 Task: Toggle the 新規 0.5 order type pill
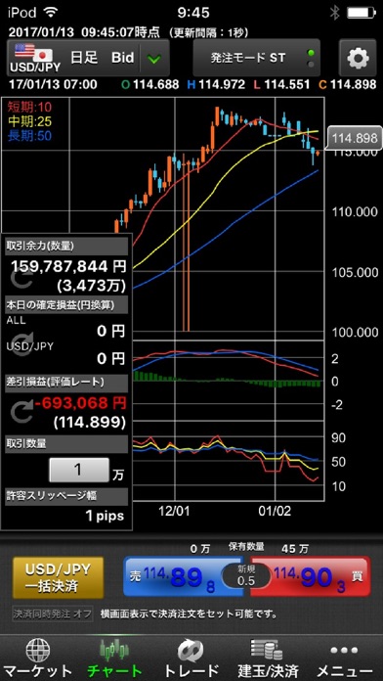pyautogui.click(x=246, y=576)
